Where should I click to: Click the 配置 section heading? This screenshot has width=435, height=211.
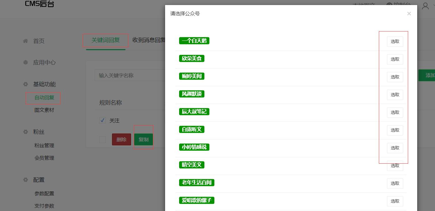(39, 180)
